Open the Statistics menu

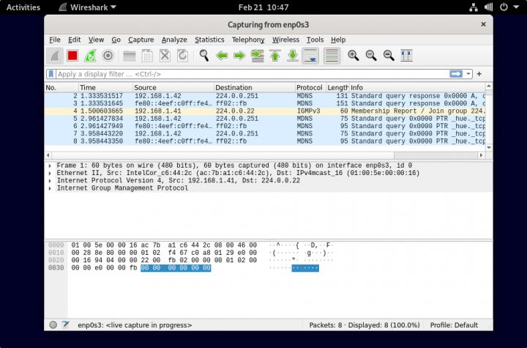pyautogui.click(x=209, y=40)
